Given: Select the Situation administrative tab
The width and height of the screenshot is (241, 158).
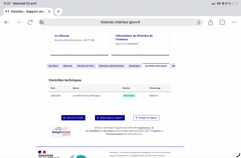Looking at the screenshot, I should (111, 66).
